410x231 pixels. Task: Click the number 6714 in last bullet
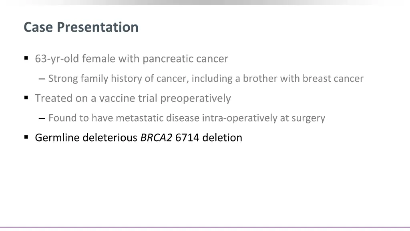pyautogui.click(x=187, y=138)
